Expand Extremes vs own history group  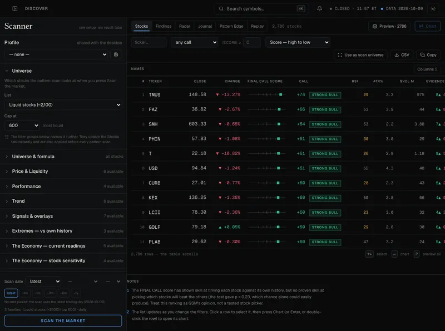pos(63,231)
